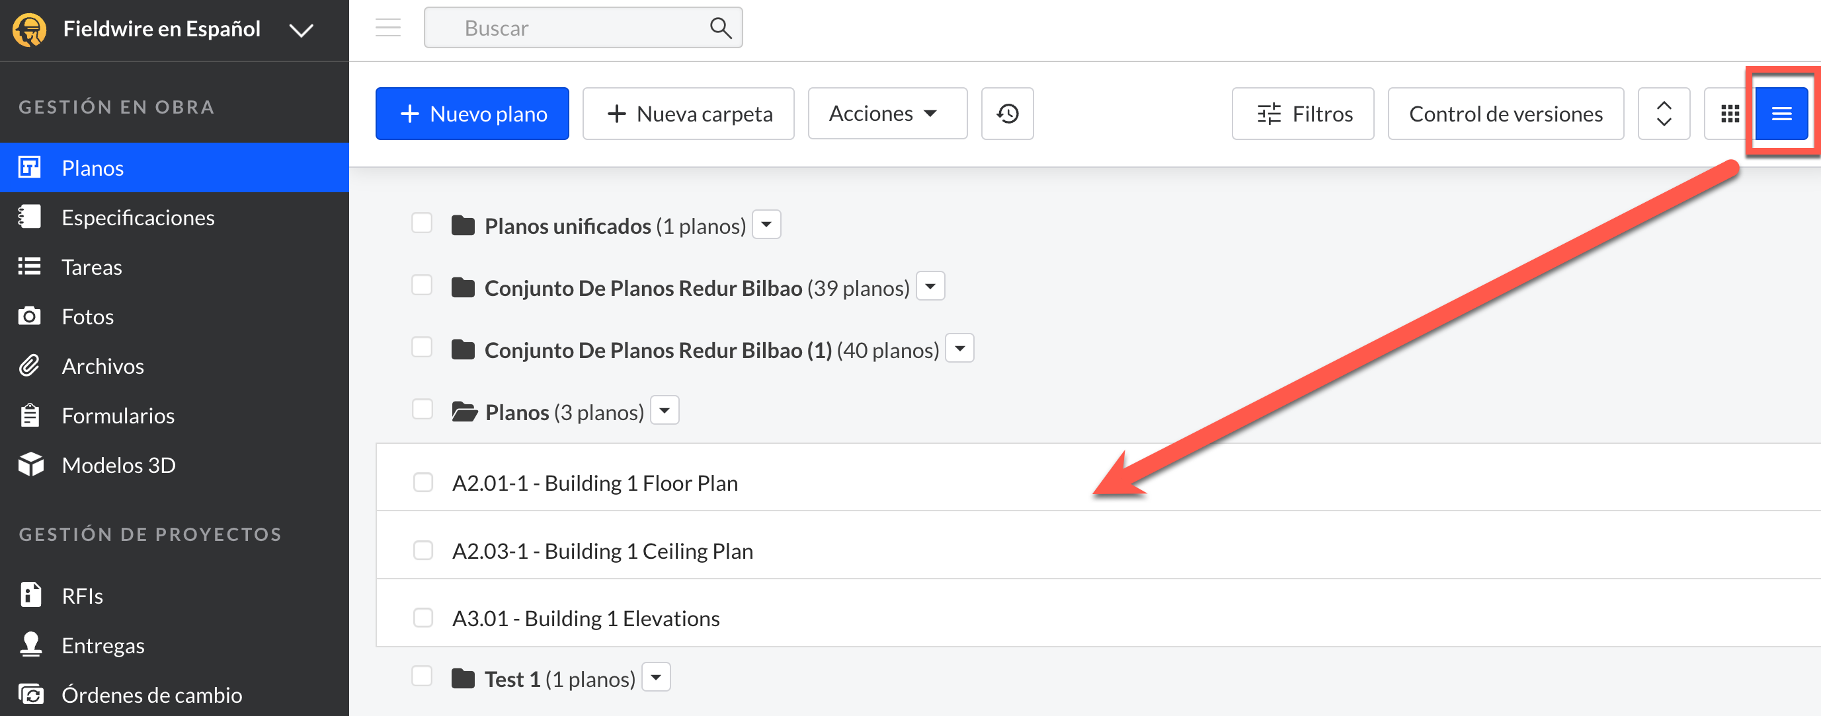
Task: Click the Control de versiones button
Action: 1505,114
